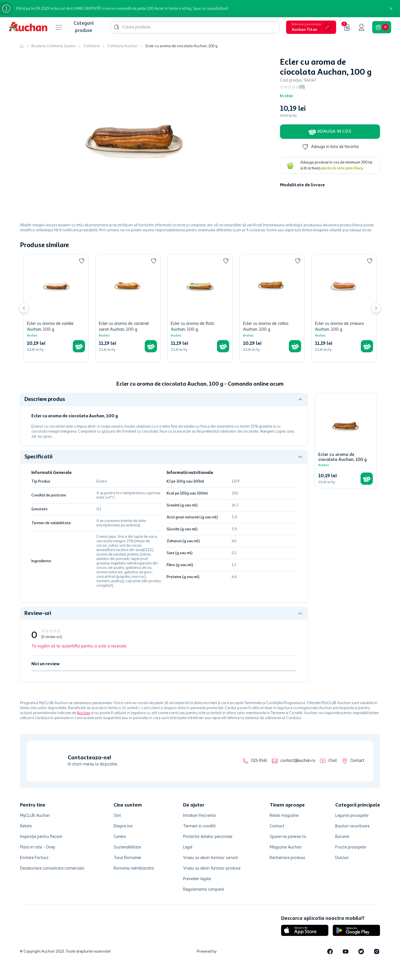Download from Google Play badge
This screenshot has width=400, height=967.
[x=356, y=930]
